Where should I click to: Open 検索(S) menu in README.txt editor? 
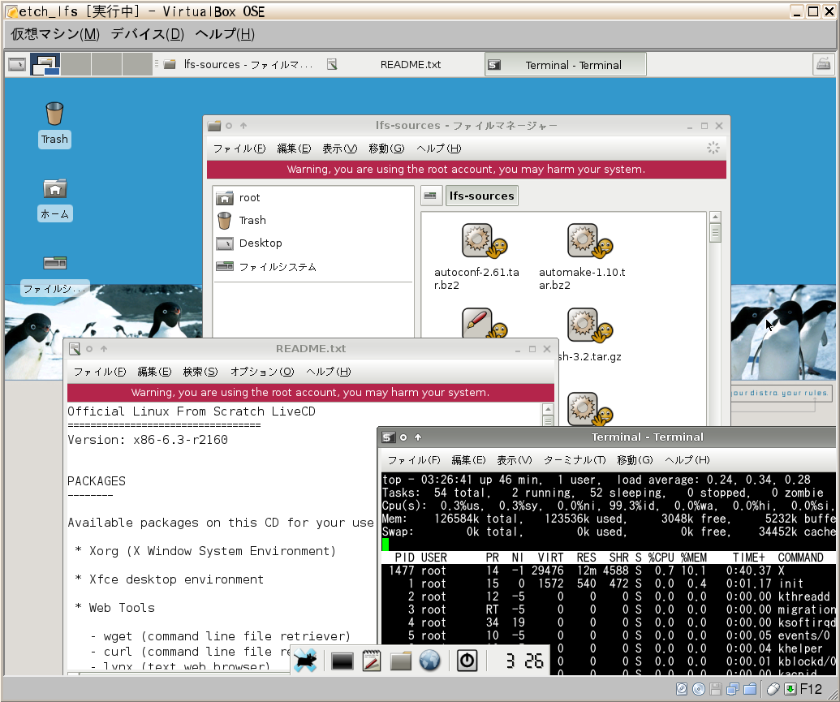click(x=200, y=372)
